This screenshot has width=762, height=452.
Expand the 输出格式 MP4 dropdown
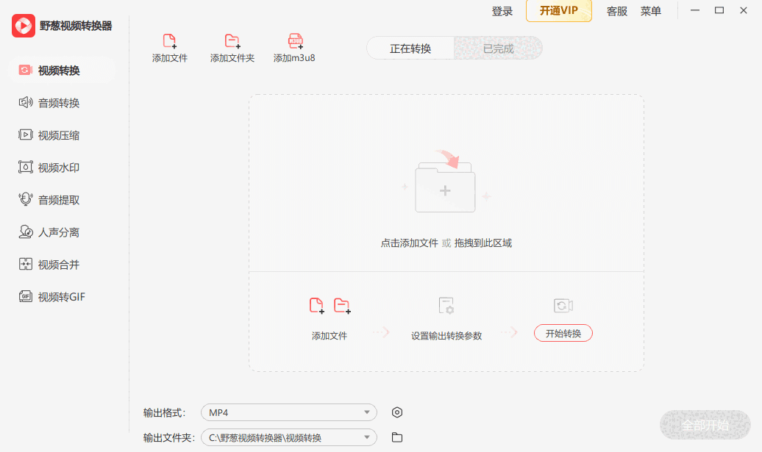point(289,412)
